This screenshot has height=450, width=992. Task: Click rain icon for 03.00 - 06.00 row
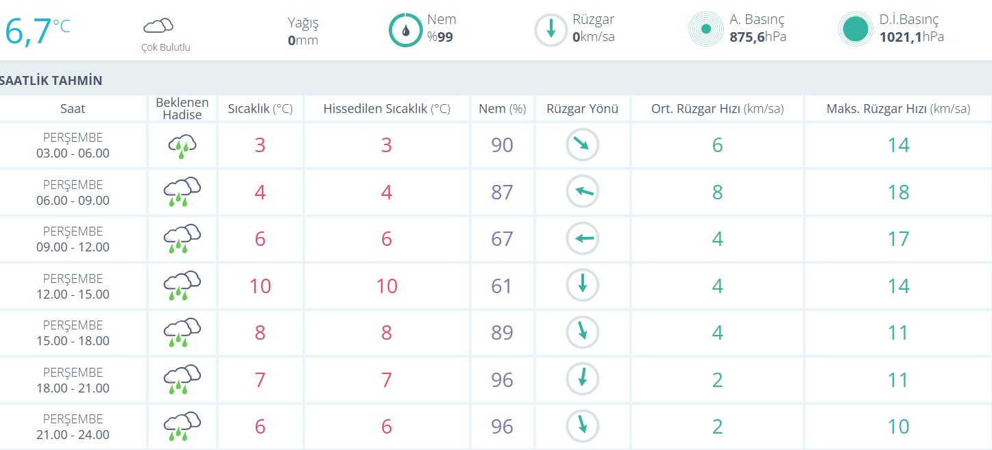182,146
